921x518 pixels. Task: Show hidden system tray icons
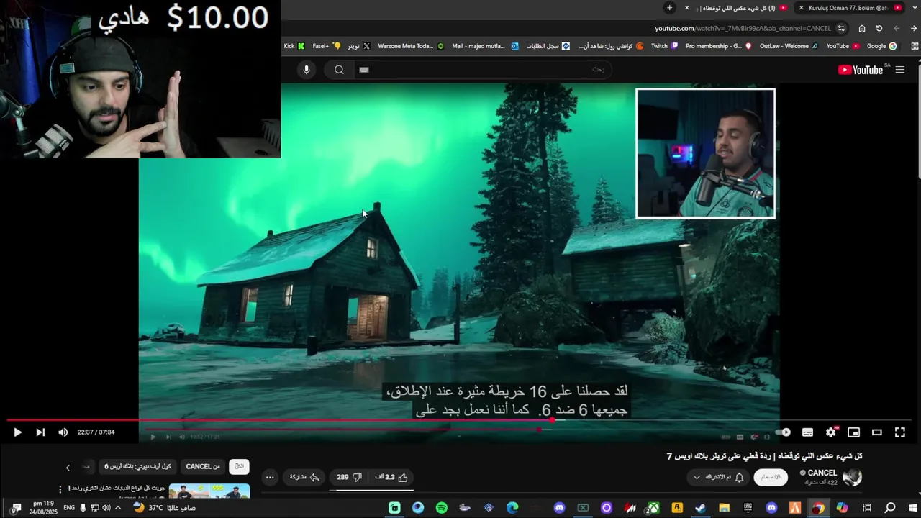(x=118, y=508)
